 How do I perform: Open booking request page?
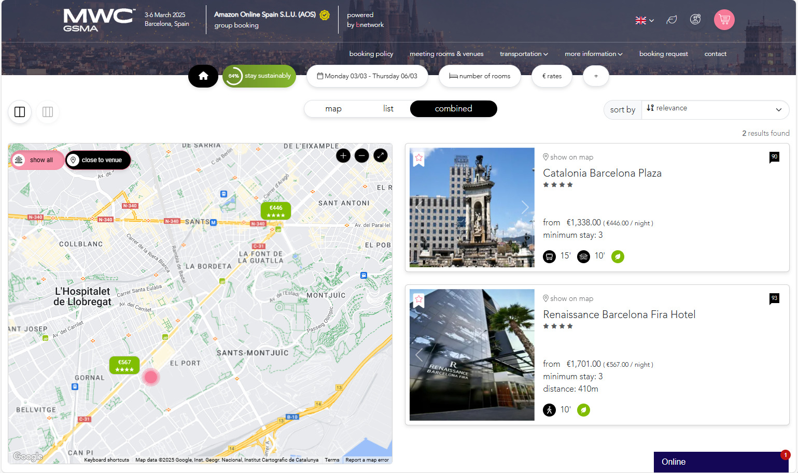point(664,54)
